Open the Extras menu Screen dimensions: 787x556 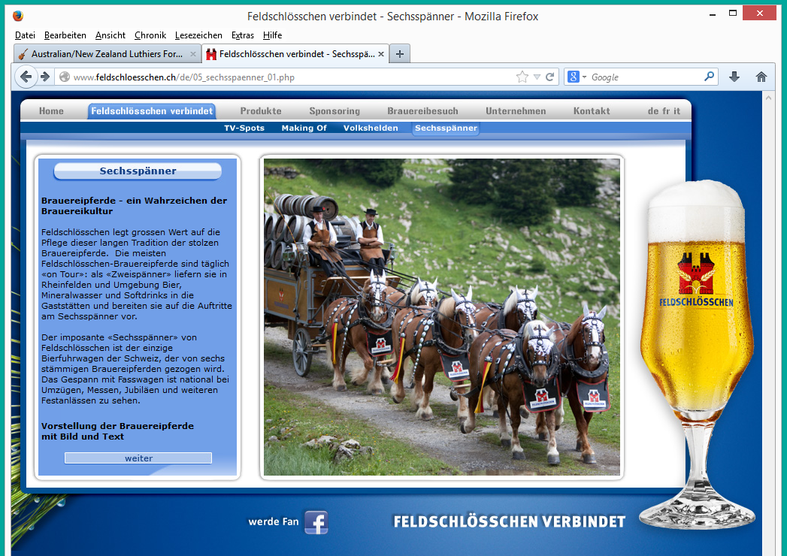tap(243, 35)
